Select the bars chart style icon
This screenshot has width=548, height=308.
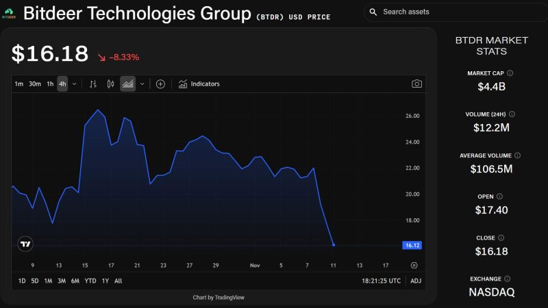pos(94,84)
